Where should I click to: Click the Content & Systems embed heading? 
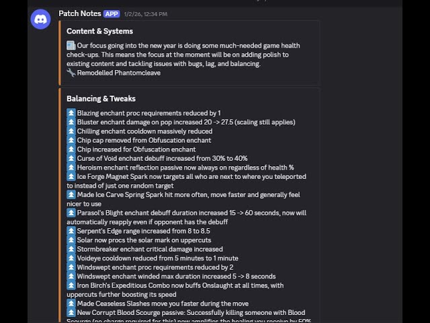(99, 31)
